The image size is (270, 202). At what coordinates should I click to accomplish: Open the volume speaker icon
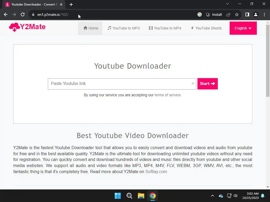tap(235, 196)
